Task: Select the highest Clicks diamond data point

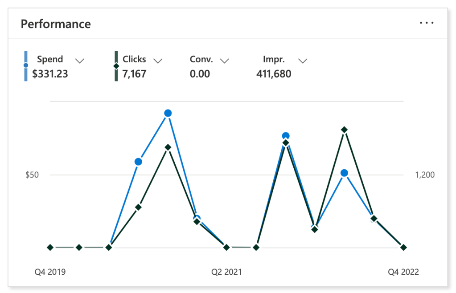Action: (x=344, y=130)
